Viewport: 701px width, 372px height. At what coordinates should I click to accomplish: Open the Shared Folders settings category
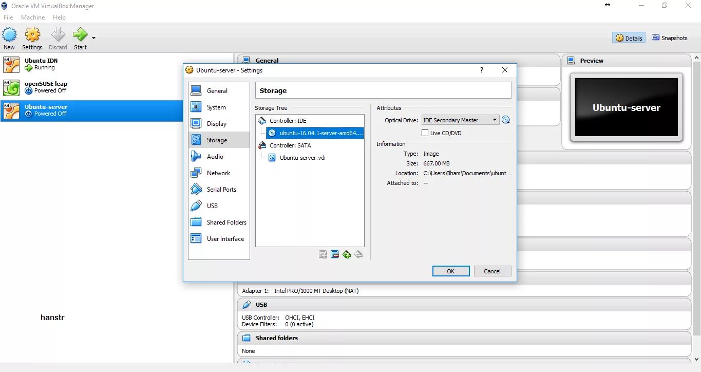tap(219, 222)
